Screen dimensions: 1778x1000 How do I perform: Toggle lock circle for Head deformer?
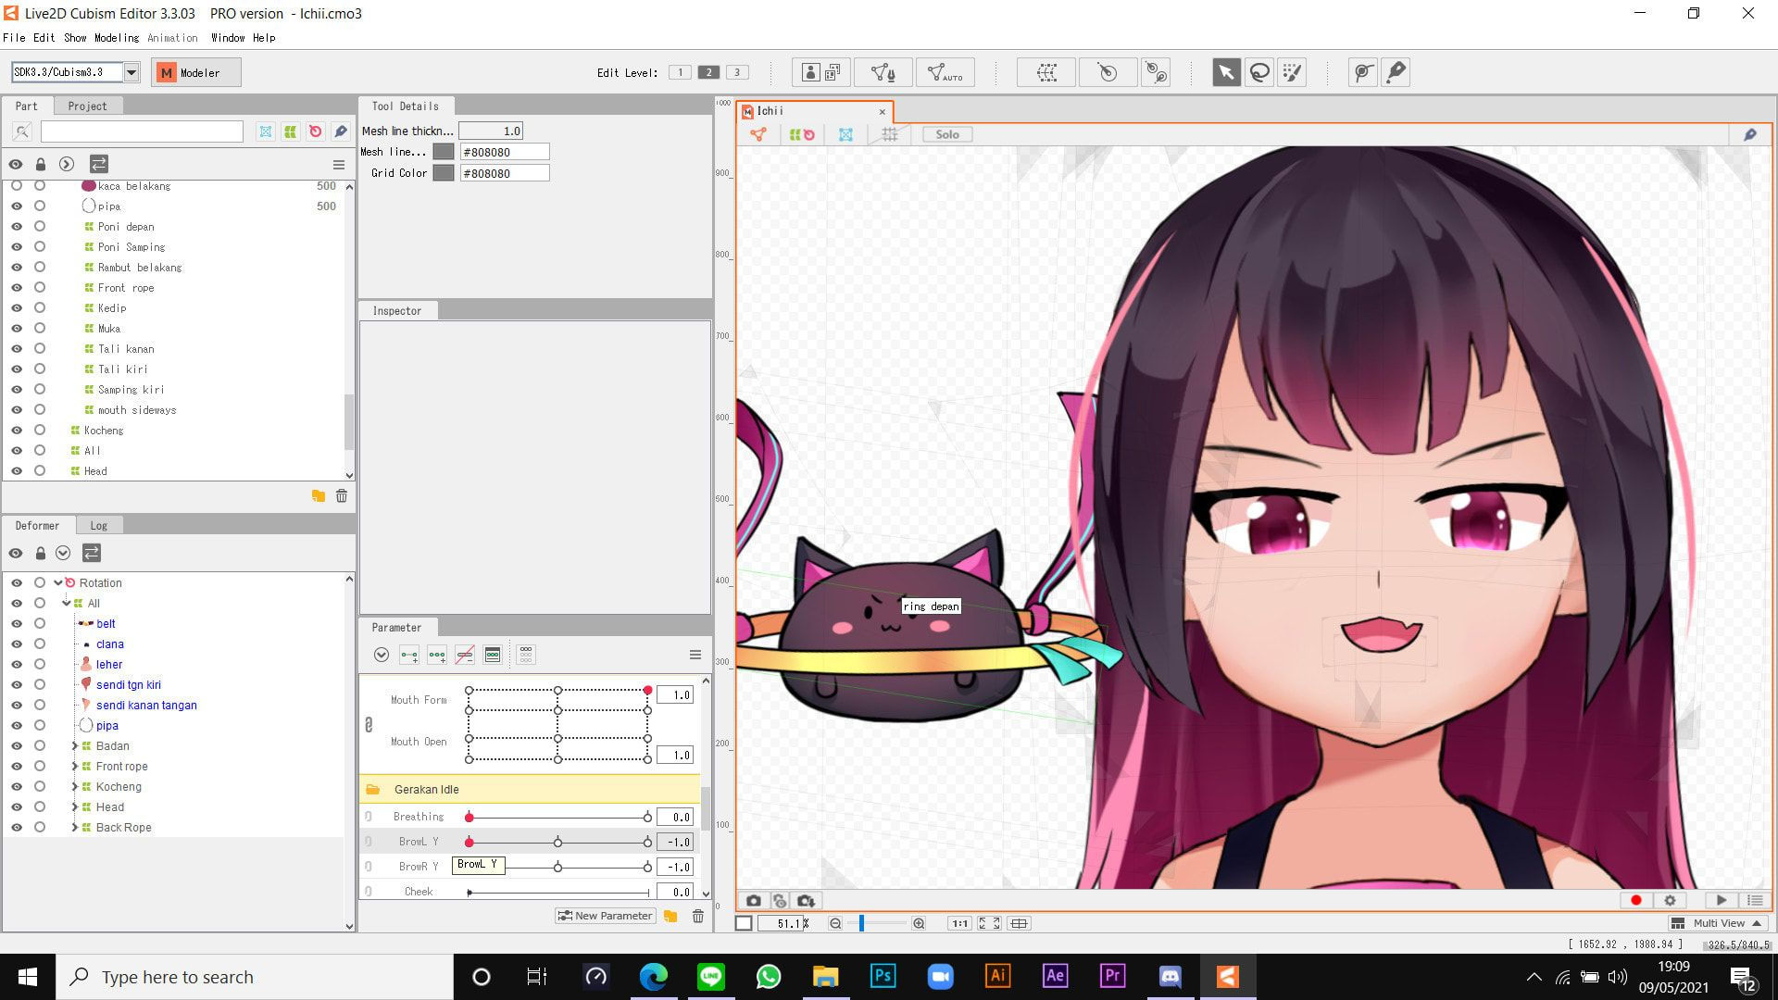tap(40, 807)
